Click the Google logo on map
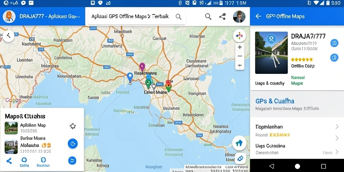 click(x=13, y=100)
